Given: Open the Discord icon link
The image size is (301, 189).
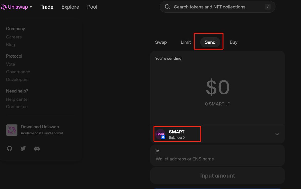Looking at the screenshot, I should (37, 149).
